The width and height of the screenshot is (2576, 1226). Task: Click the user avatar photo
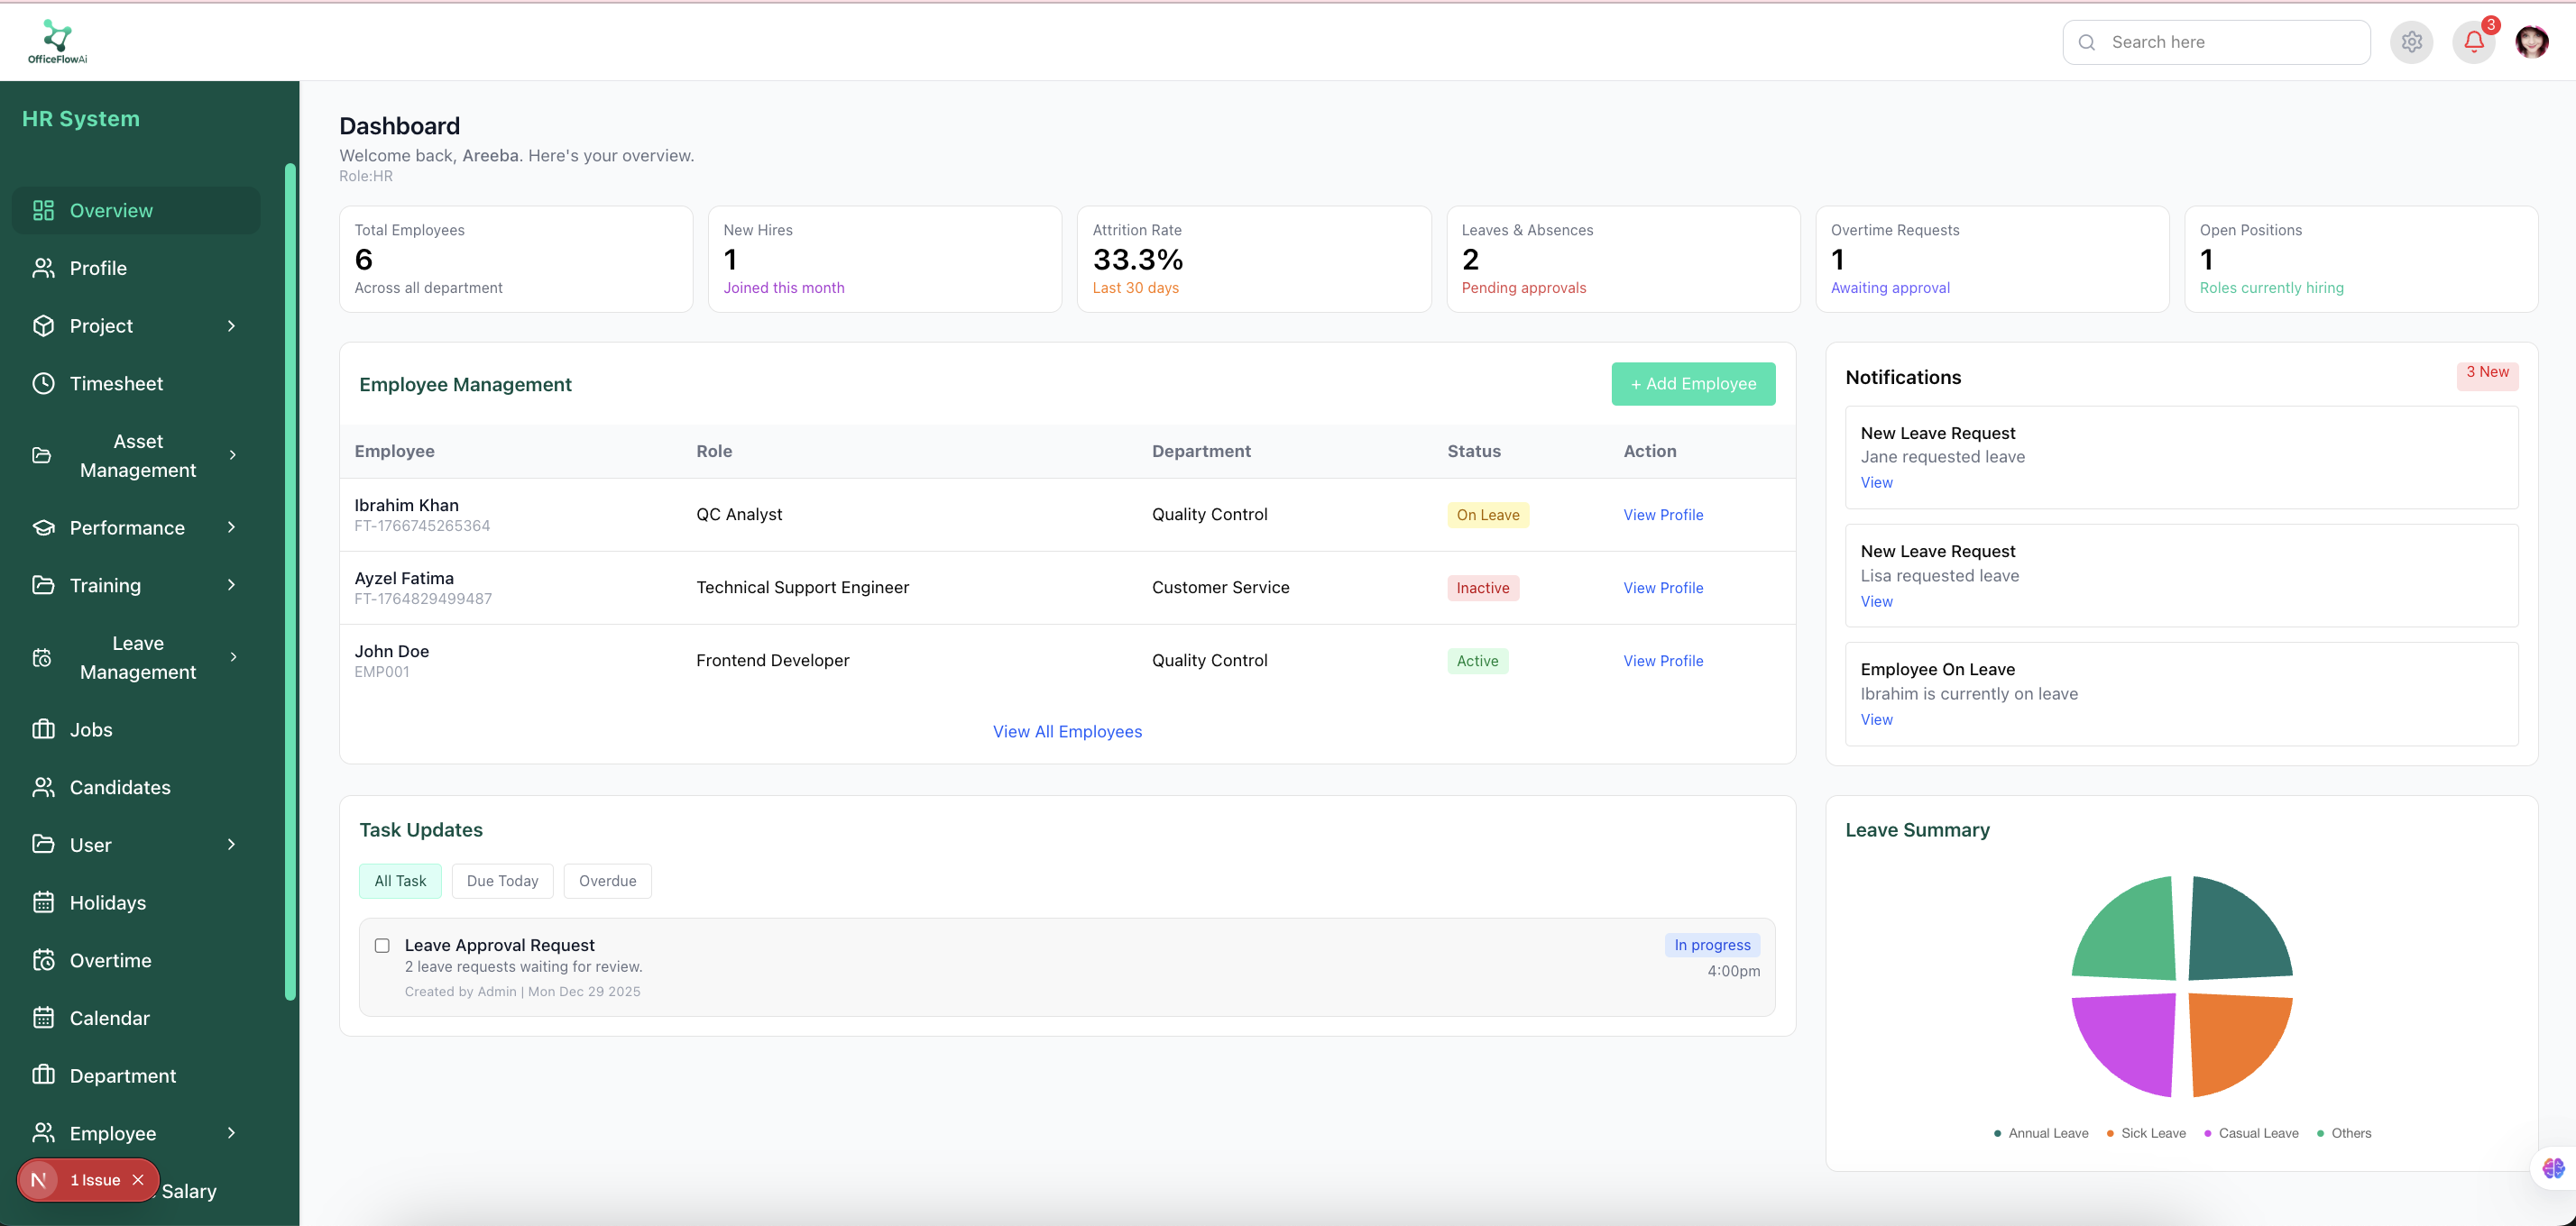point(2531,42)
